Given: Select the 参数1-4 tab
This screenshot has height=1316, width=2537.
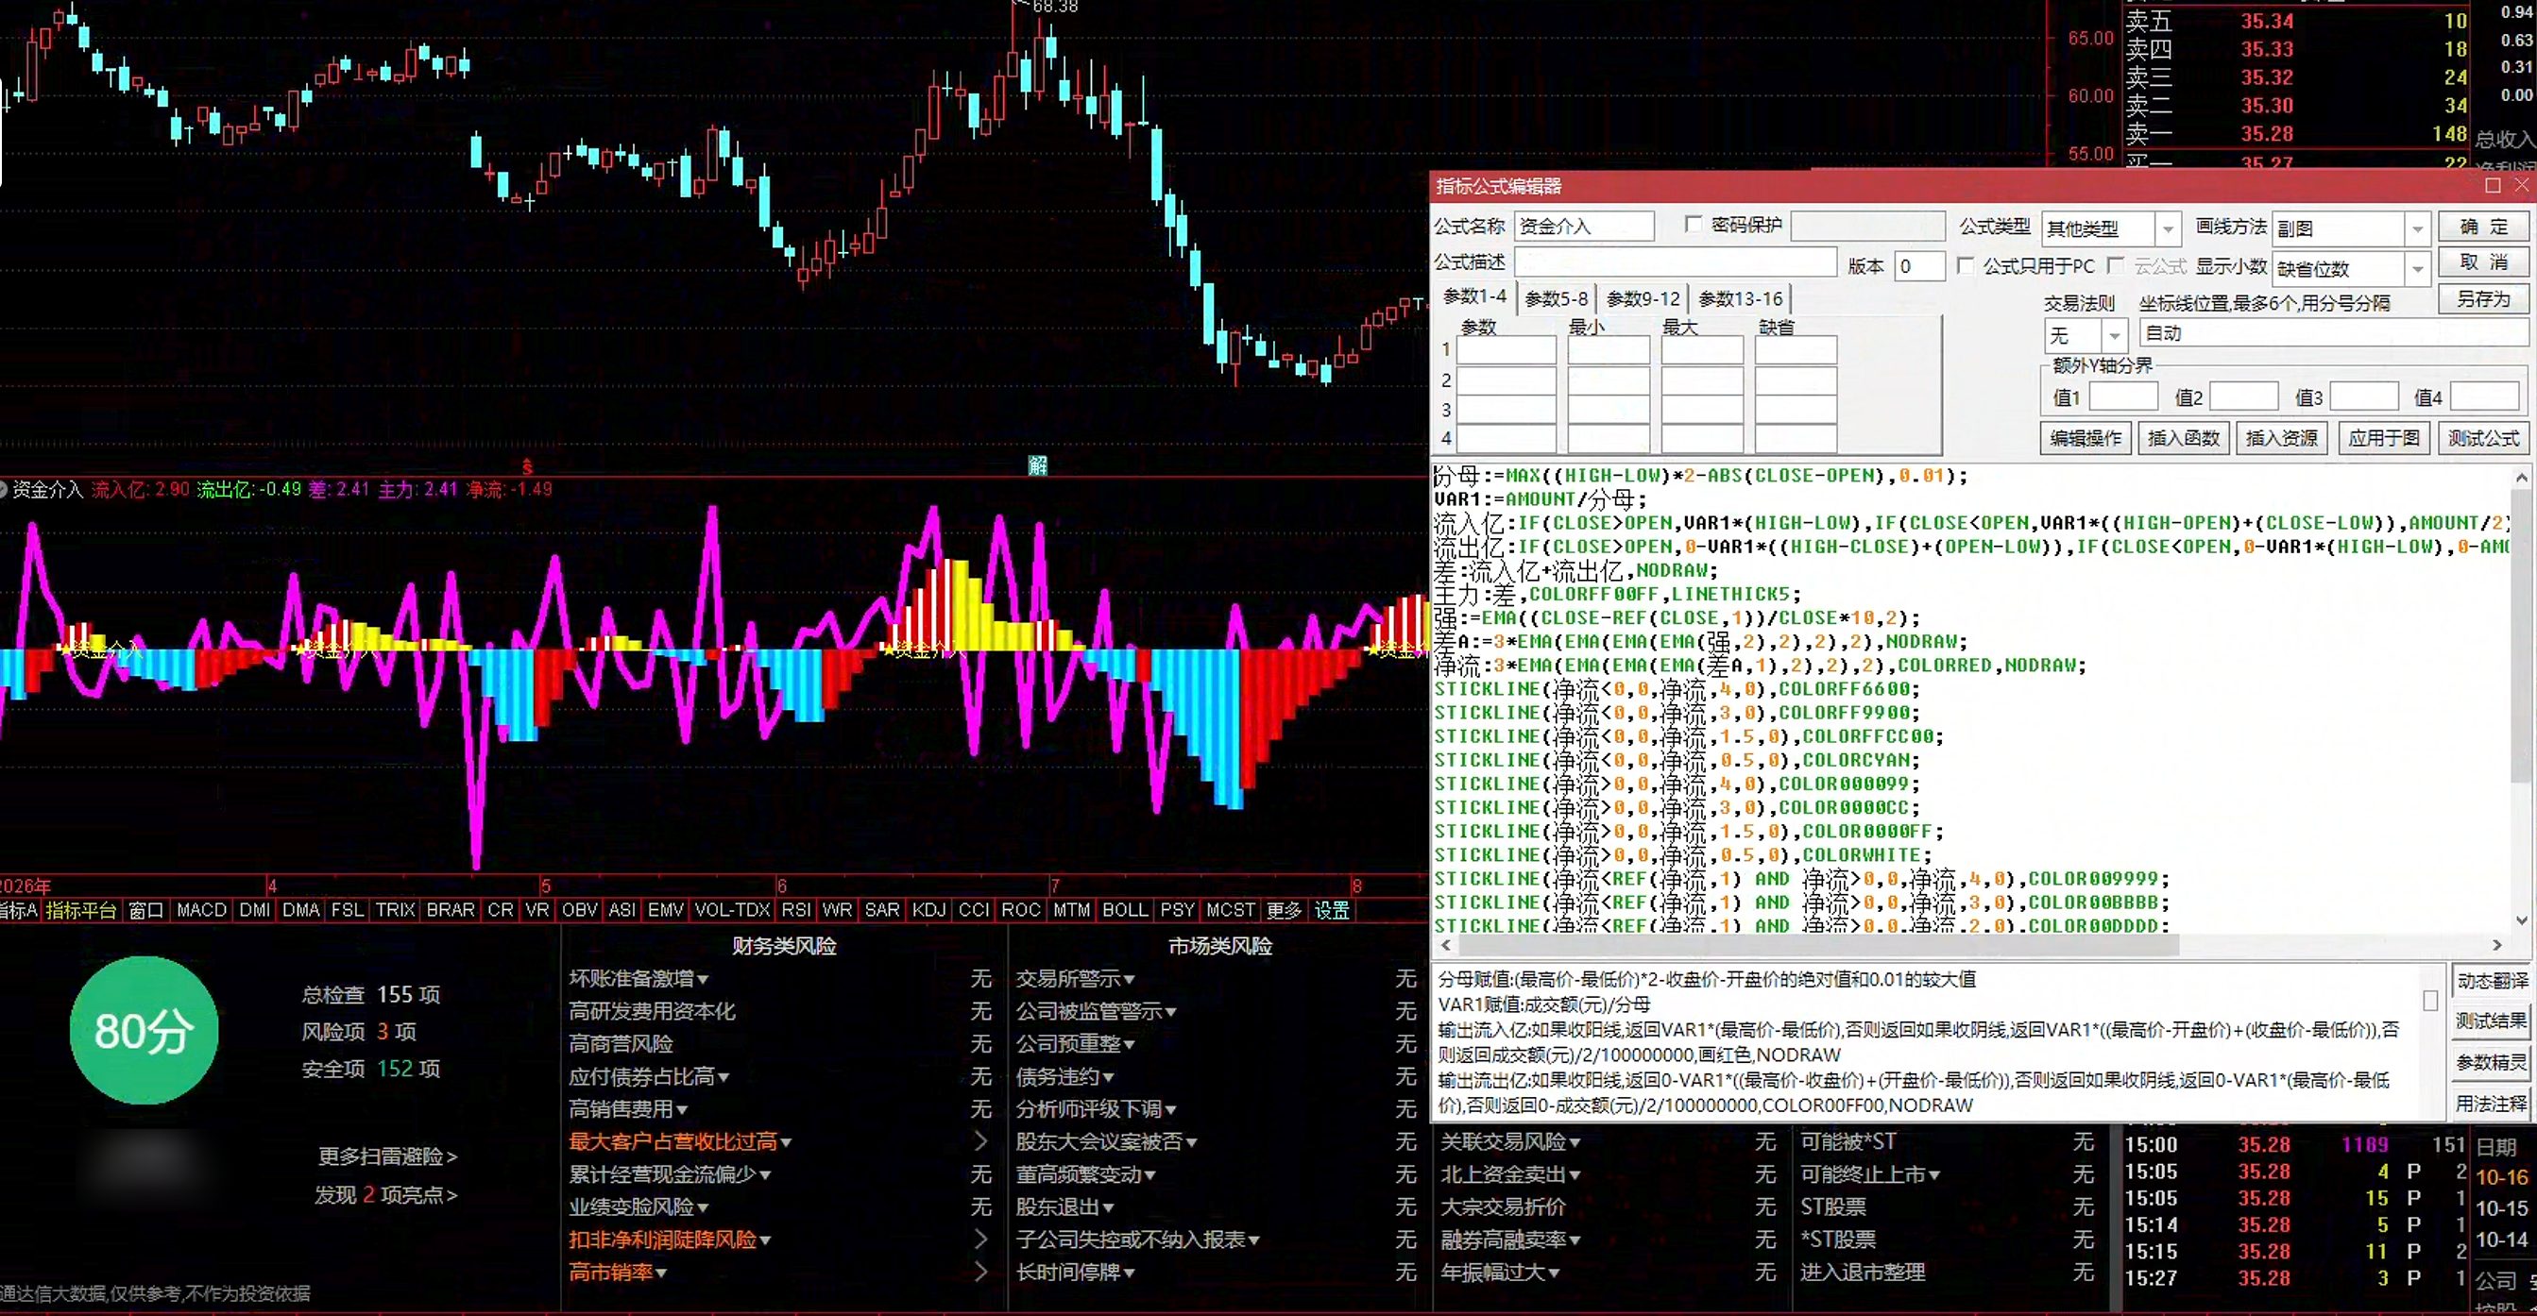Looking at the screenshot, I should coord(1474,296).
